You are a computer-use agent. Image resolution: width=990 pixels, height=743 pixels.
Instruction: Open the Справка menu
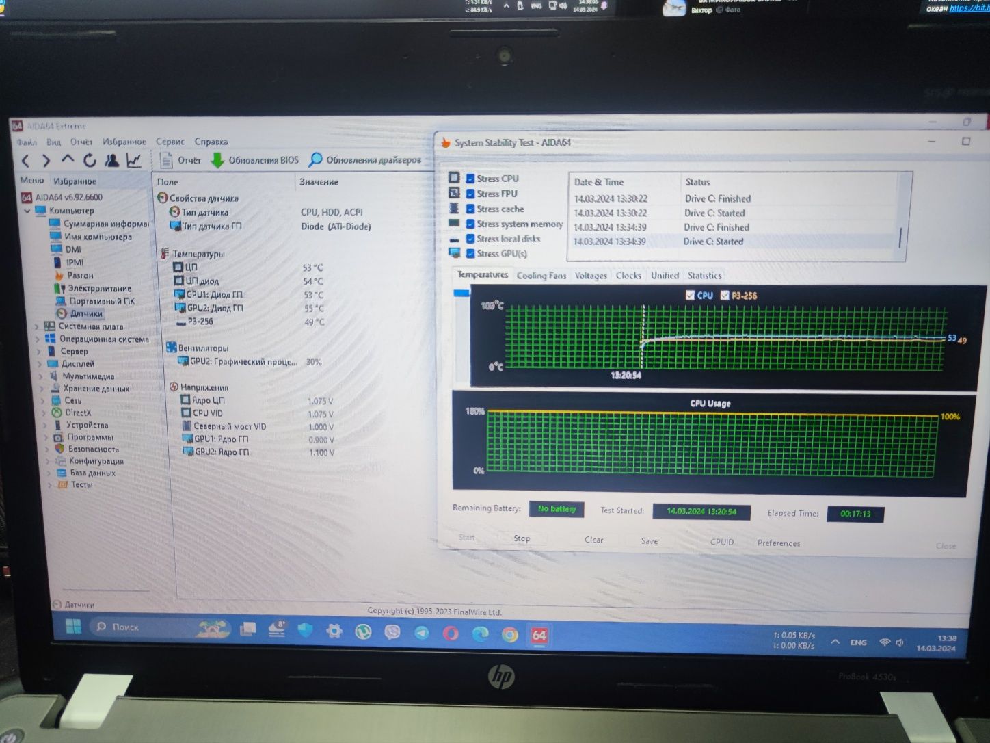(211, 142)
